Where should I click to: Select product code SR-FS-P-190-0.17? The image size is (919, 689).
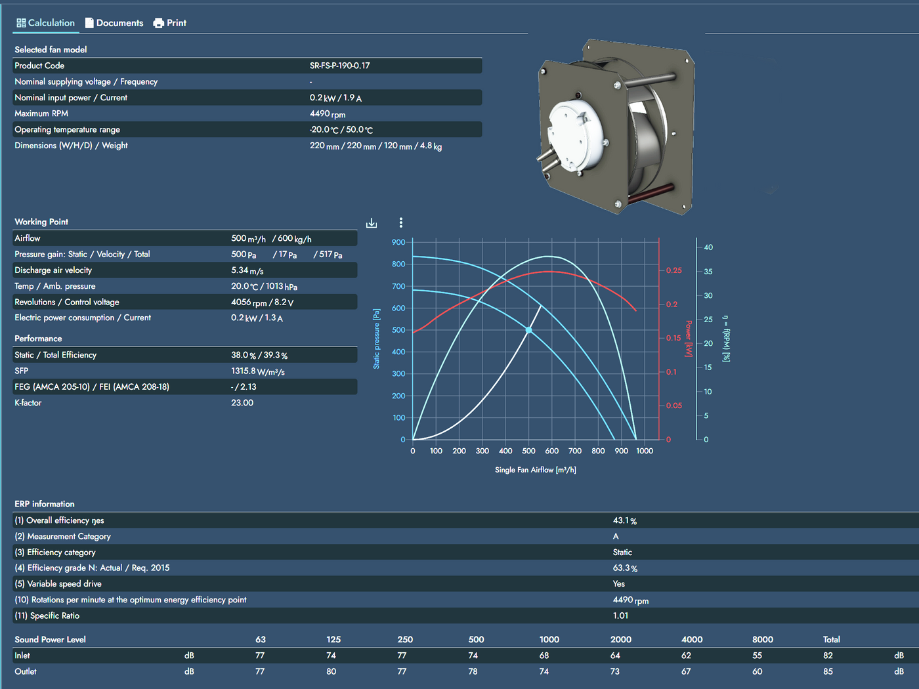point(339,66)
